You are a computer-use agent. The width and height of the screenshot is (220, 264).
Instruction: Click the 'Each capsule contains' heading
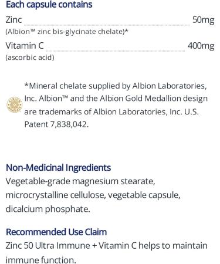pyautogui.click(x=49, y=5)
